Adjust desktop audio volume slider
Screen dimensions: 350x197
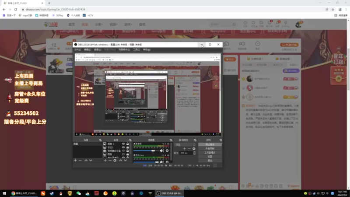pyautogui.click(x=146, y=151)
